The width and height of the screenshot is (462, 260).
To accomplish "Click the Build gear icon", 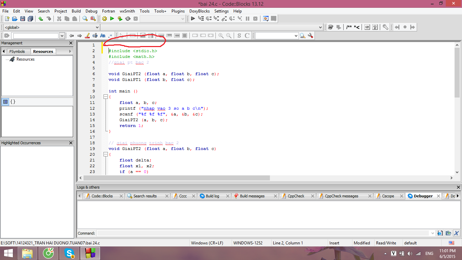I will pos(104,19).
